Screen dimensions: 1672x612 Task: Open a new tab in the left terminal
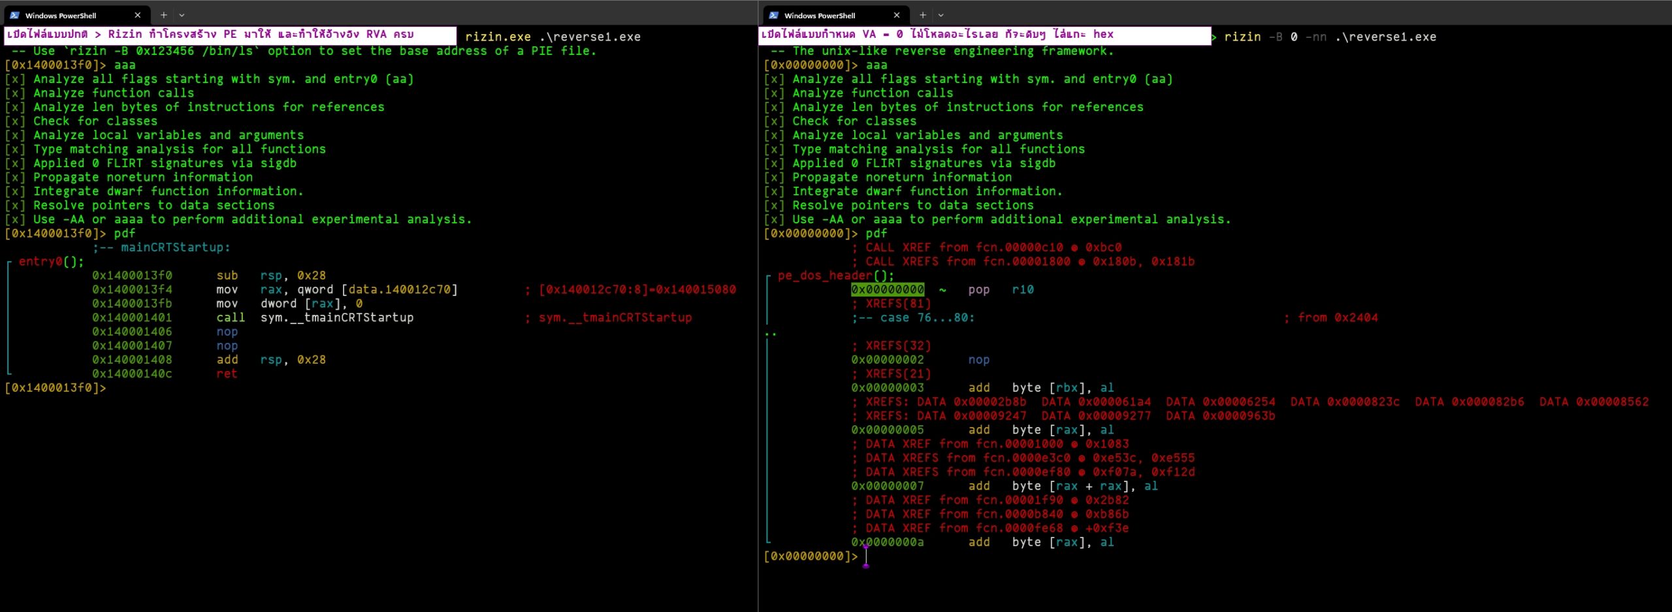coord(164,15)
